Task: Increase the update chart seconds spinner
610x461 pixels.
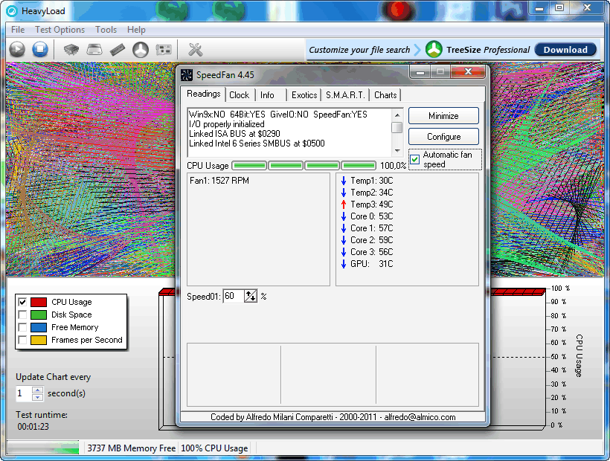Action: [37, 390]
